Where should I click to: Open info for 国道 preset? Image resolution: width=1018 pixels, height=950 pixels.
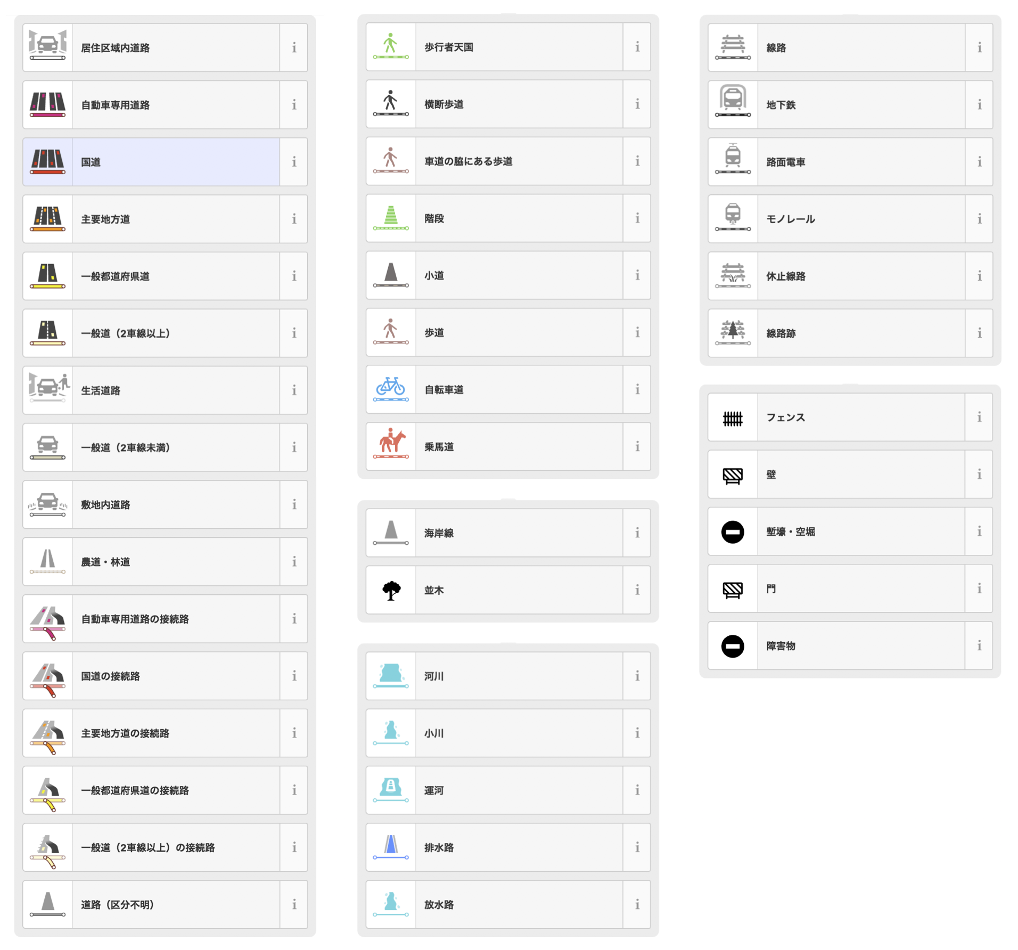pos(294,162)
